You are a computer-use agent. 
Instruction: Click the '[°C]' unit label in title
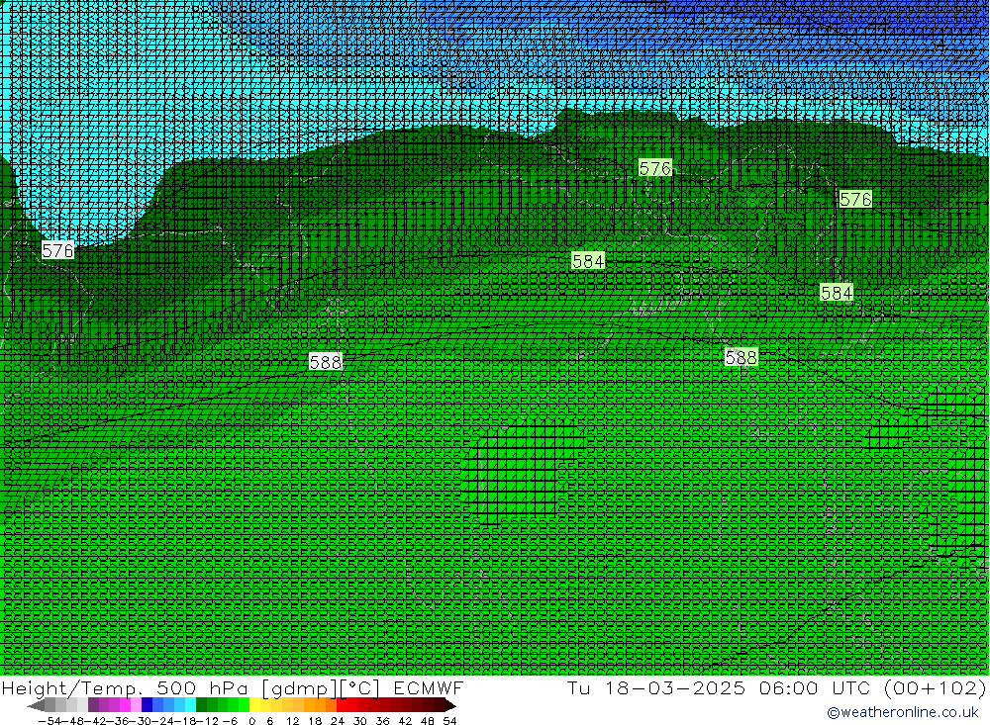(359, 687)
